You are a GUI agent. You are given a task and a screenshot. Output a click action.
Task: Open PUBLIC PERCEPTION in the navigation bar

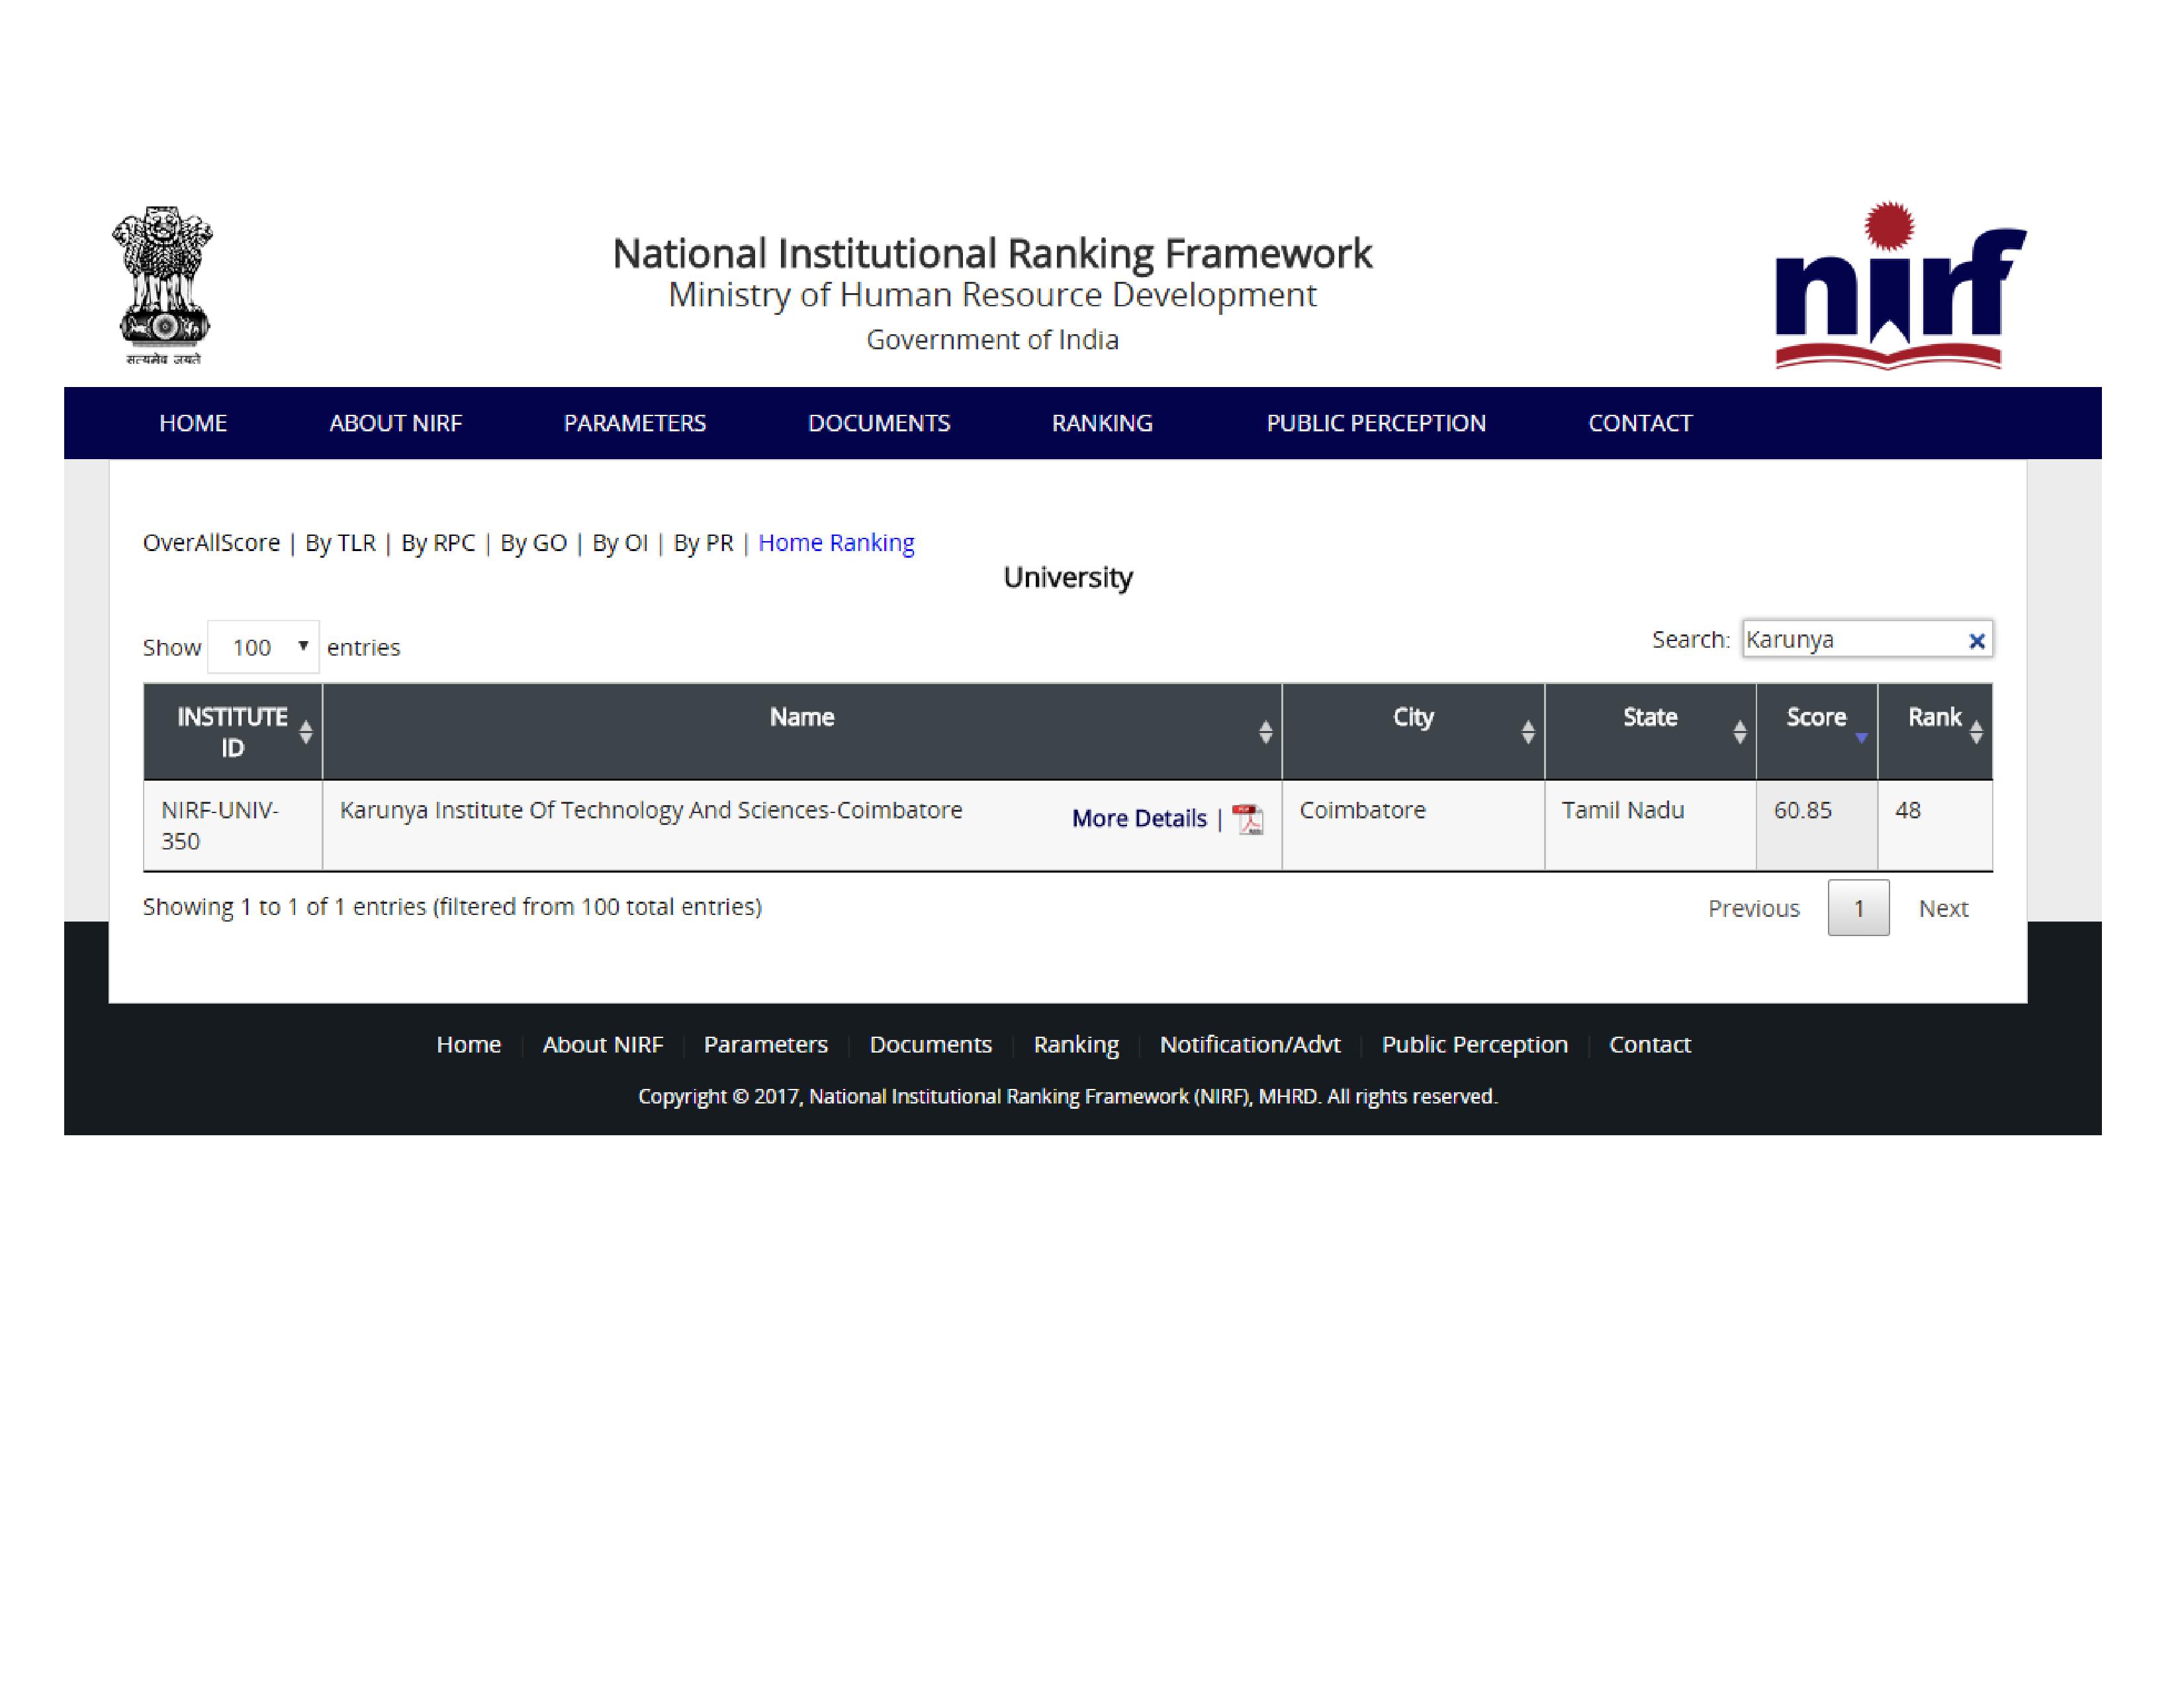[x=1376, y=424]
